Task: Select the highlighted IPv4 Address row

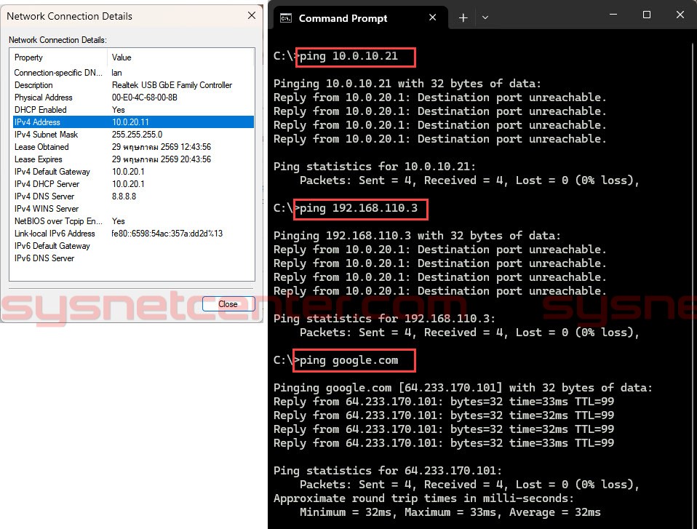Action: [x=133, y=122]
